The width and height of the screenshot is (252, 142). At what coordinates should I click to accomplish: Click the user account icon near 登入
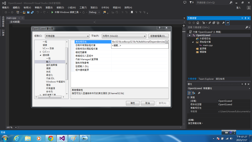pos(249,8)
